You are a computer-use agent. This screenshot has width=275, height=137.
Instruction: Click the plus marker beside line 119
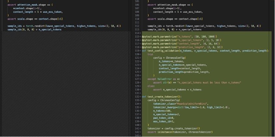pyautogui.click(x=140, y=51)
